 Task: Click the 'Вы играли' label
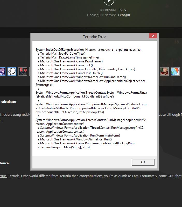[108, 10]
